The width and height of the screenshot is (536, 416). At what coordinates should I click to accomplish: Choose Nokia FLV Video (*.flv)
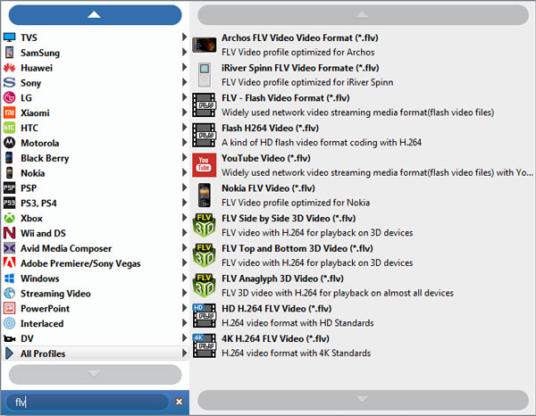(x=363, y=195)
